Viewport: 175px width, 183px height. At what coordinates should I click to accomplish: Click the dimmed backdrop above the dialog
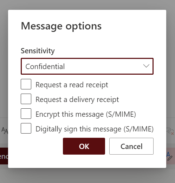[x=87, y=5]
